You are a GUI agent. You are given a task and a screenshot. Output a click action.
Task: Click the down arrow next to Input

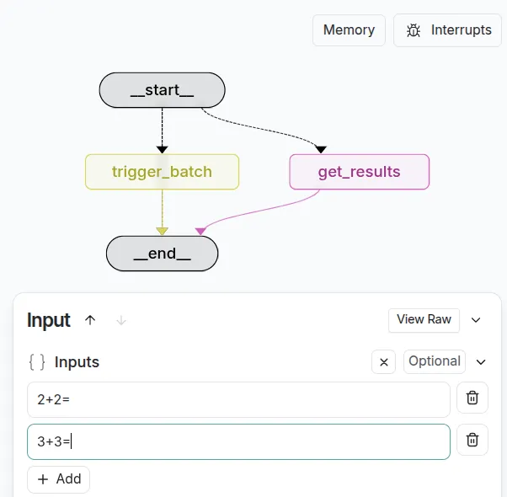(x=121, y=320)
